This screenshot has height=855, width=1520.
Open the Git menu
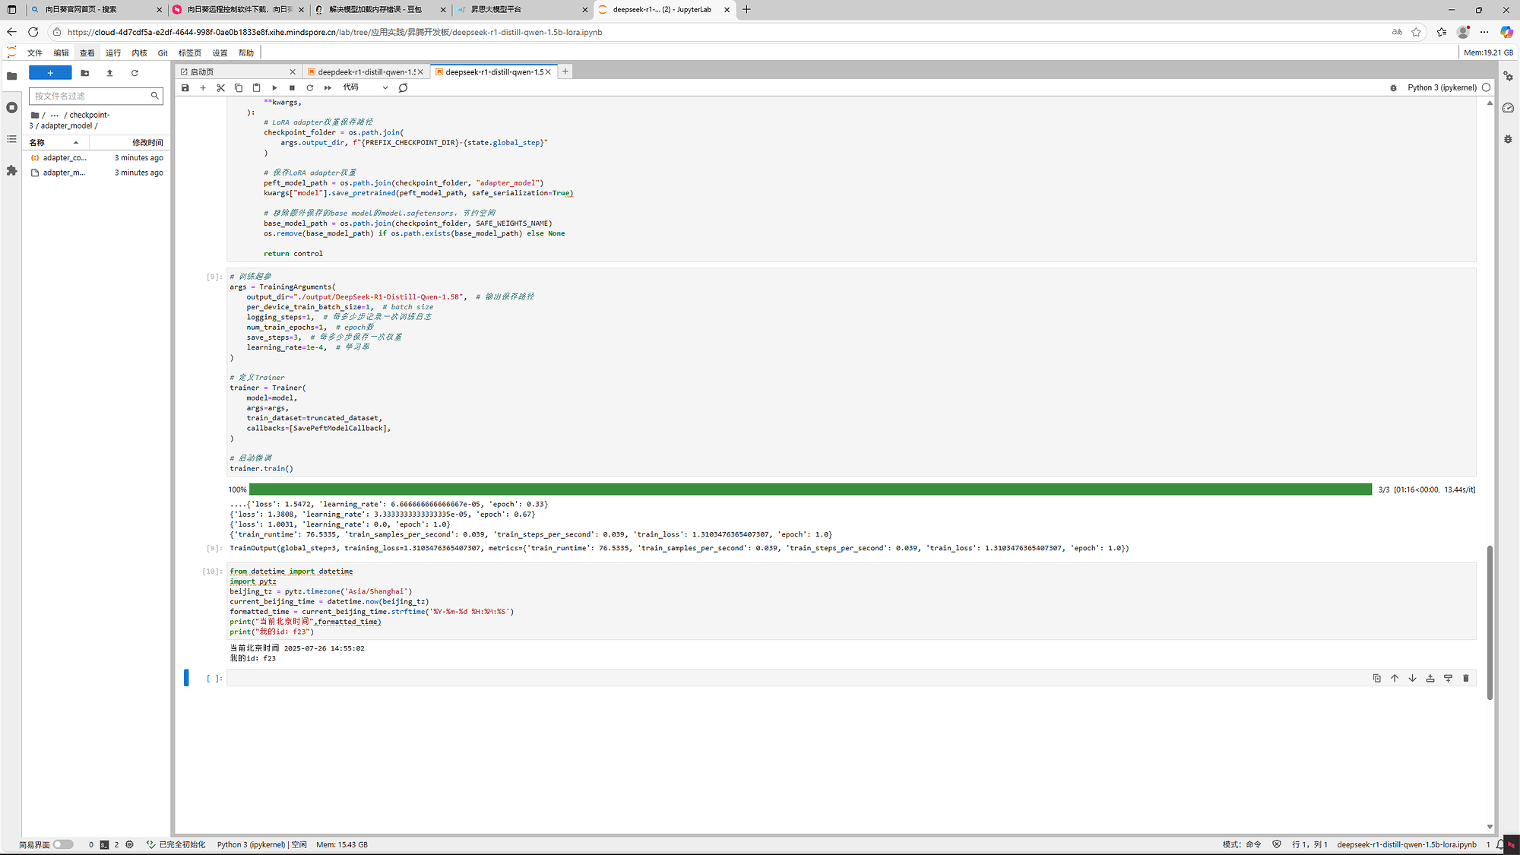coord(163,53)
